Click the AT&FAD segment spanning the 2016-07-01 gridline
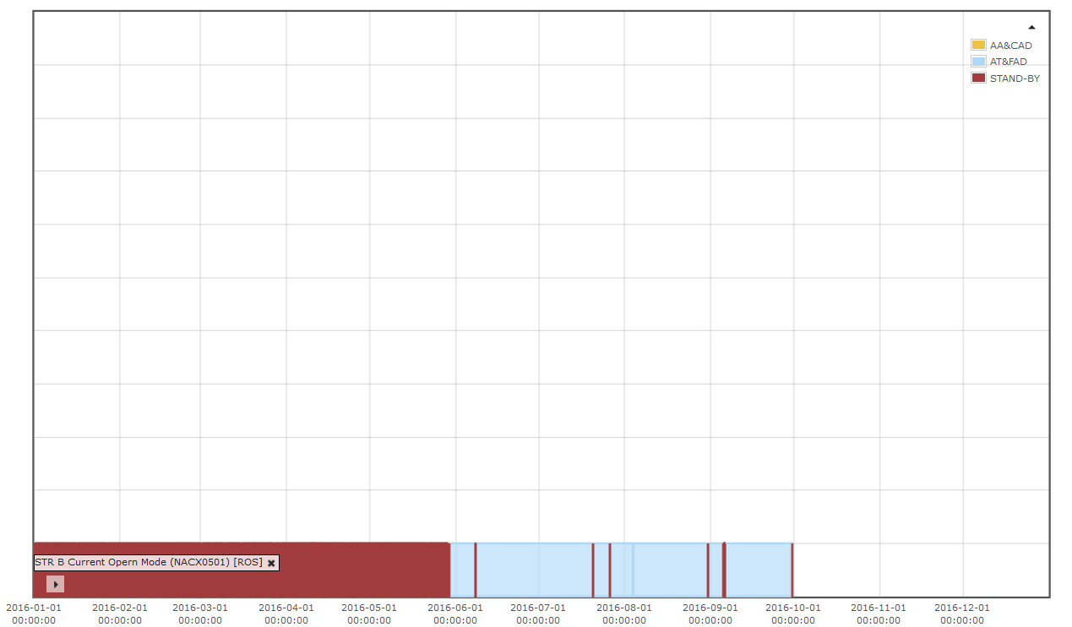The width and height of the screenshot is (1072, 627). pyautogui.click(x=534, y=570)
